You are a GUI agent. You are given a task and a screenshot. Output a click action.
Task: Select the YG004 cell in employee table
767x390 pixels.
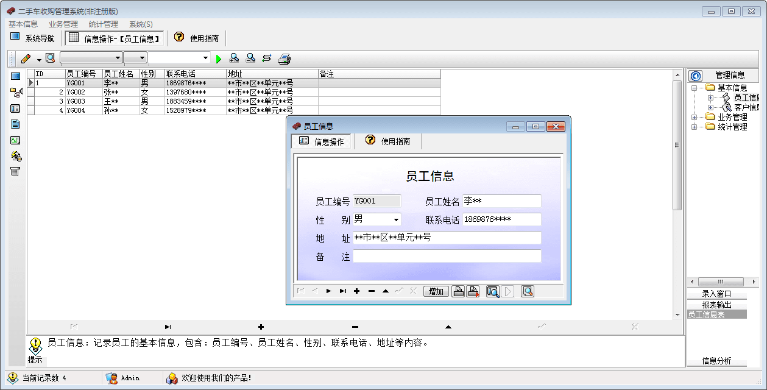pos(83,111)
